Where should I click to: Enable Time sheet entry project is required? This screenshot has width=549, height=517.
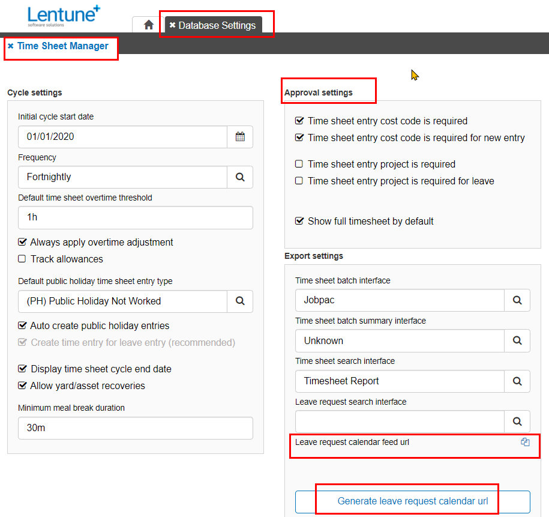[299, 163]
